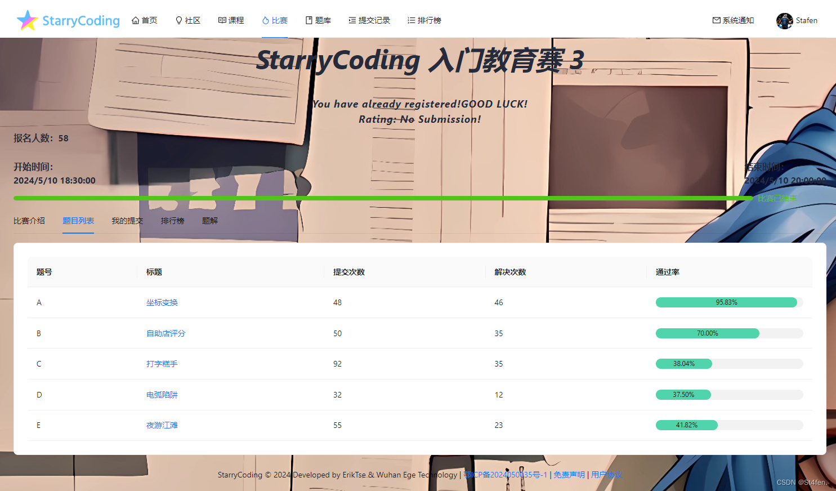The width and height of the screenshot is (836, 491).
Task: Select the 比赛 nav item
Action: pyautogui.click(x=275, y=20)
